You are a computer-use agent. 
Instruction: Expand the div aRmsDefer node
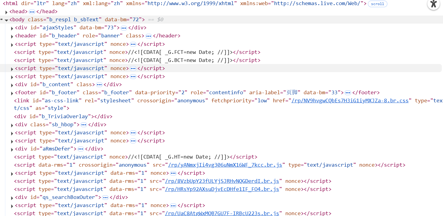pos(12,149)
